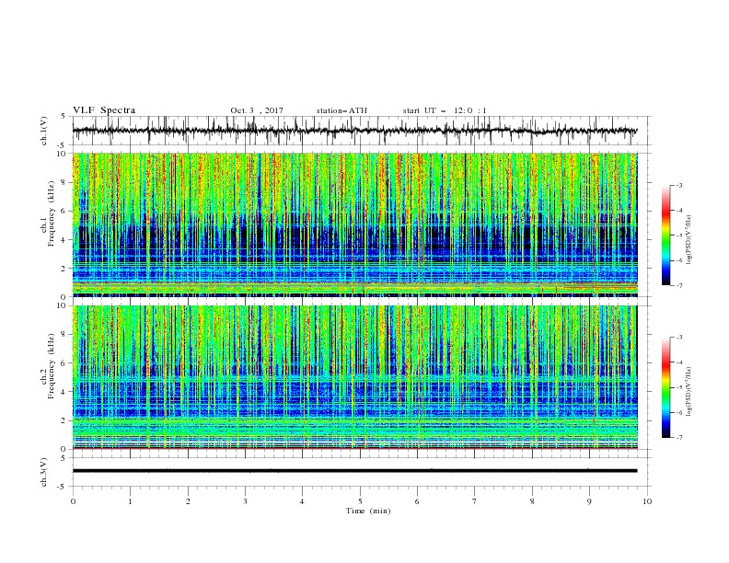Image resolution: width=729 pixels, height=563 pixels.
Task: Click inside the ch.2 spectrogram panel
Action: [355, 377]
